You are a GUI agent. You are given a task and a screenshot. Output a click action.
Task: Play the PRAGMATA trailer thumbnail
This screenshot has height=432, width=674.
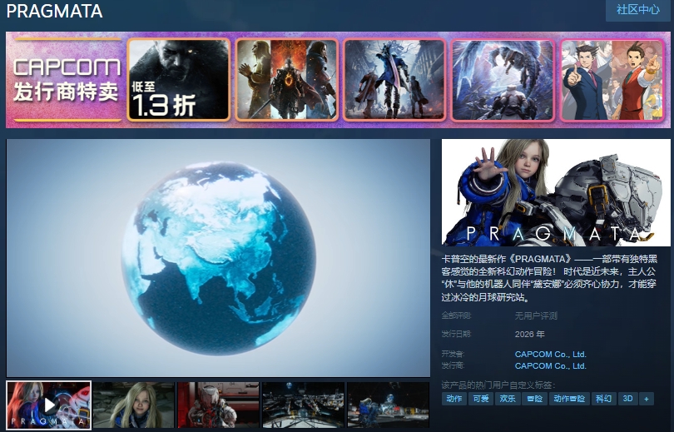point(49,405)
